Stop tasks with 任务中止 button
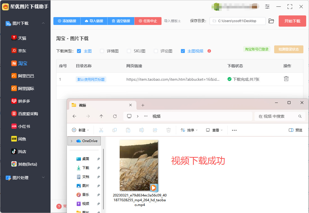 point(148,21)
